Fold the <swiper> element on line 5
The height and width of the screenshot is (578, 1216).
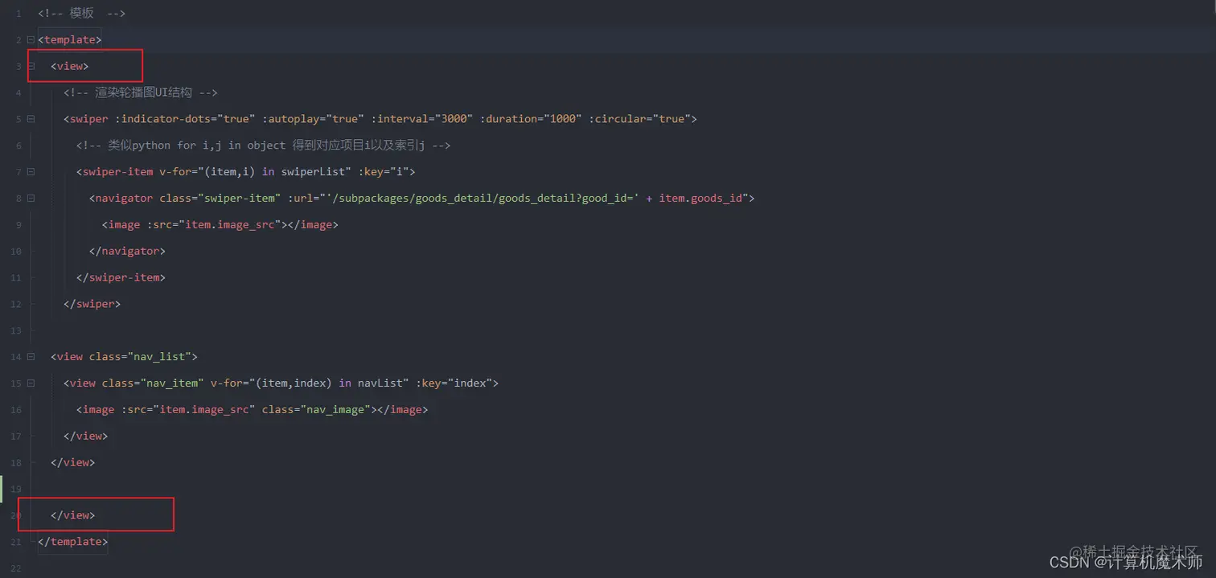(x=31, y=119)
